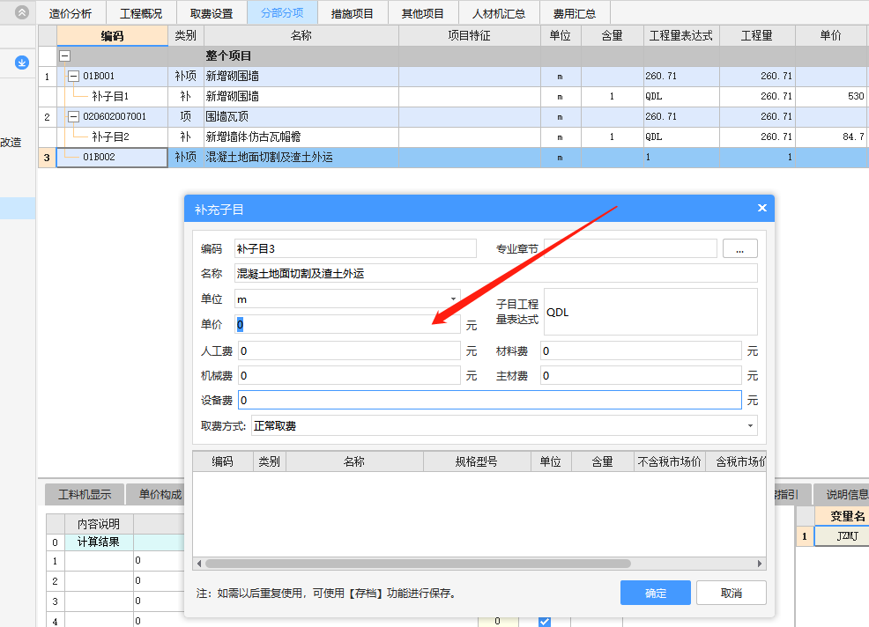Click the 围墙瓦顶 name cell
The image size is (869, 627).
(301, 117)
